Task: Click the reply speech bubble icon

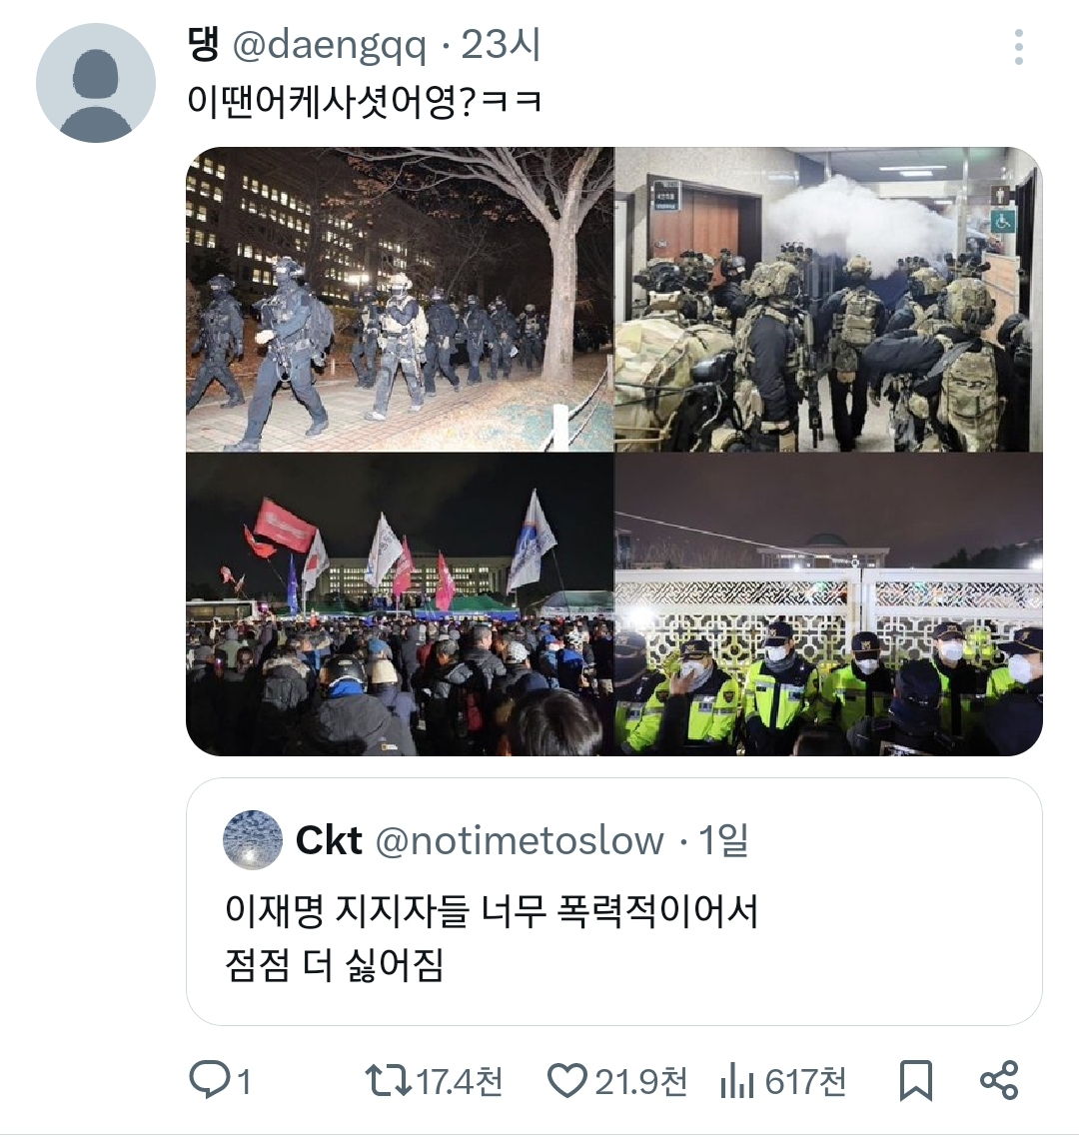Action: point(209,1081)
